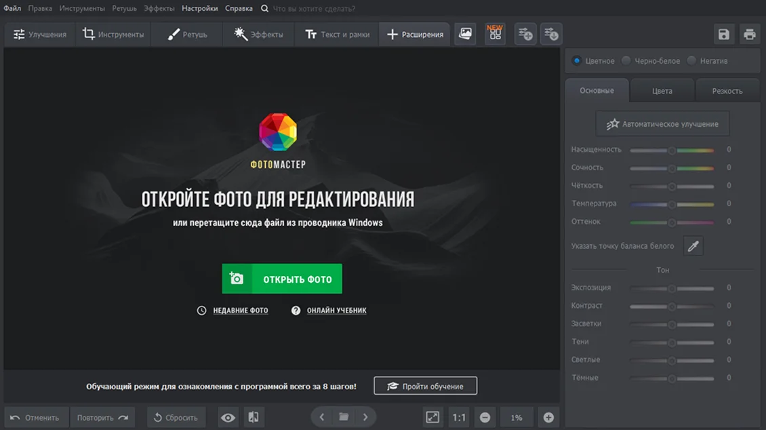Click the Сочность slider handle
Viewport: 766px width, 430px height.
pyautogui.click(x=672, y=169)
